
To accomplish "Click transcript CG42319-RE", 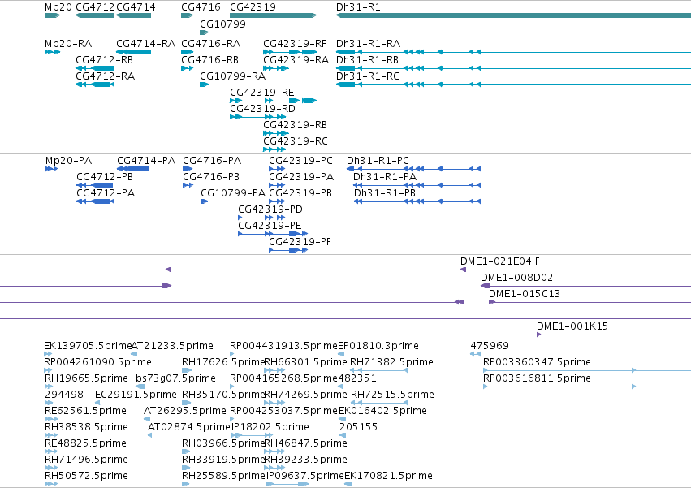I will 262,93.
